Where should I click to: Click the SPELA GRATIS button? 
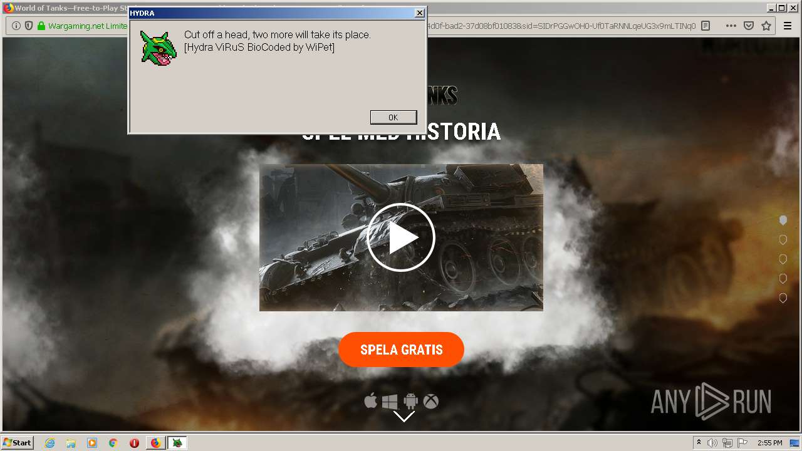[x=401, y=350]
